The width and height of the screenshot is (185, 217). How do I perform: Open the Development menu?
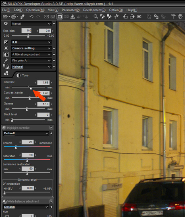(94, 10)
